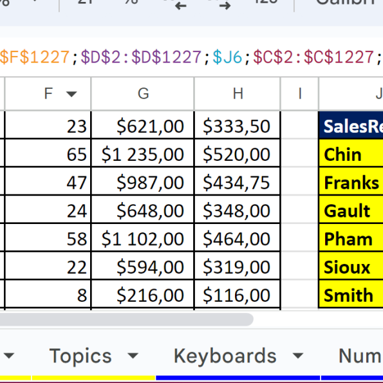Screen dimensions: 383x383
Task: Open the Keyboards sheet tab dropdown arrow
Action: (298, 355)
